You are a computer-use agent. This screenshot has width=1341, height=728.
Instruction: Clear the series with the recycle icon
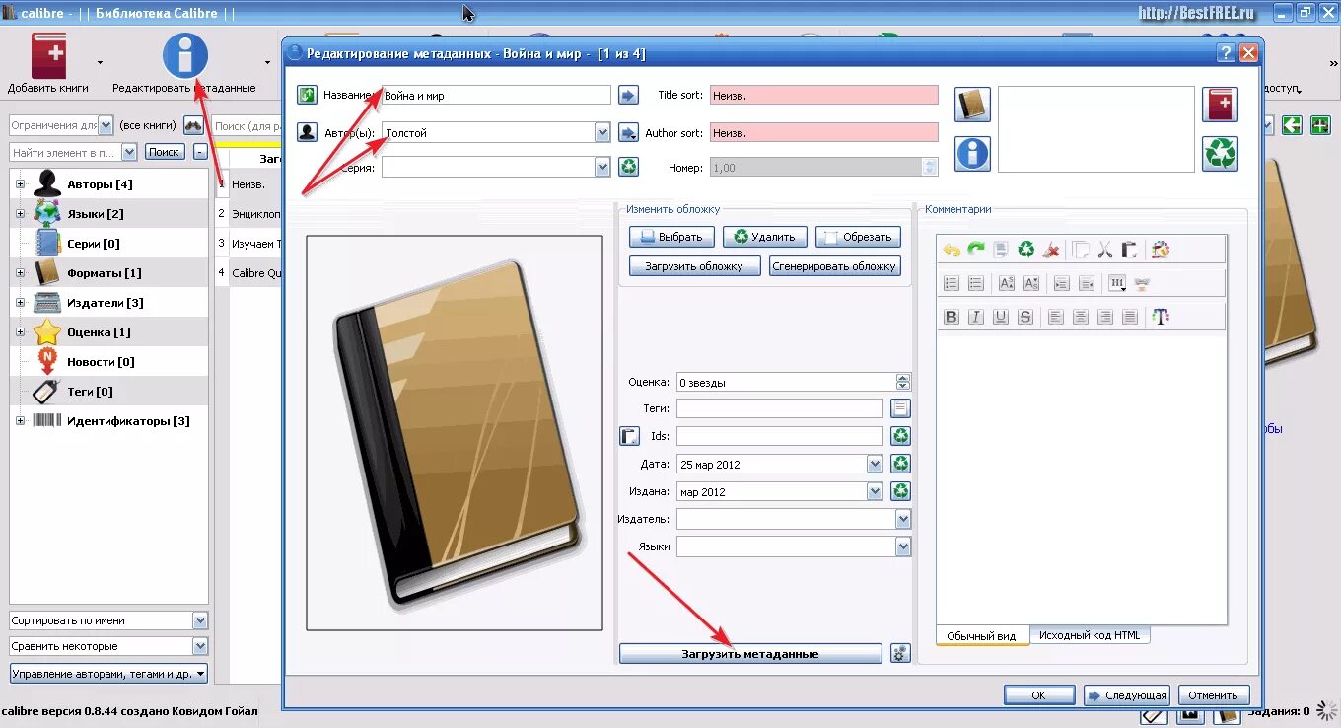(x=628, y=167)
